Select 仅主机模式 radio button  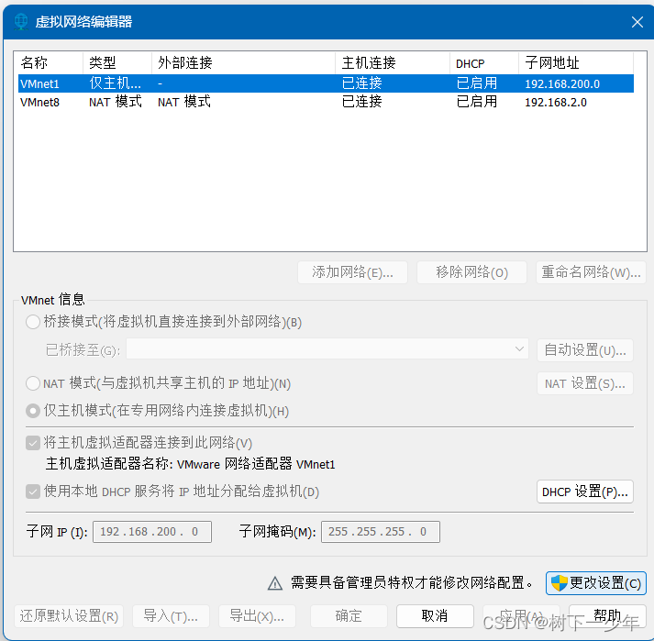coord(33,411)
